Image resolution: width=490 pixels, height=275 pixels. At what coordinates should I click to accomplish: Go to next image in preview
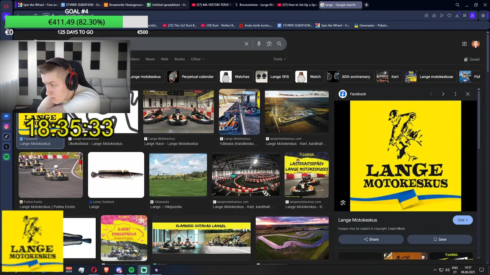pyautogui.click(x=443, y=94)
